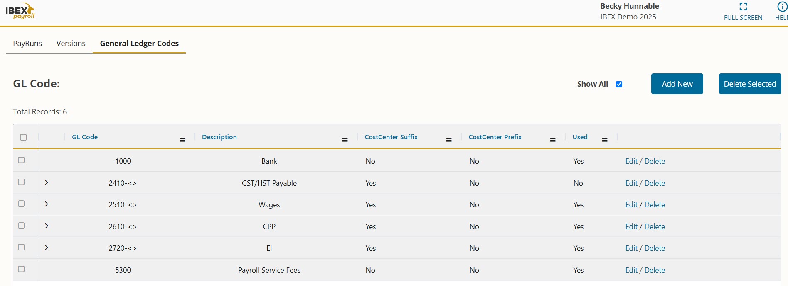Open Used column menu icon
The height and width of the screenshot is (286, 788).
click(605, 141)
